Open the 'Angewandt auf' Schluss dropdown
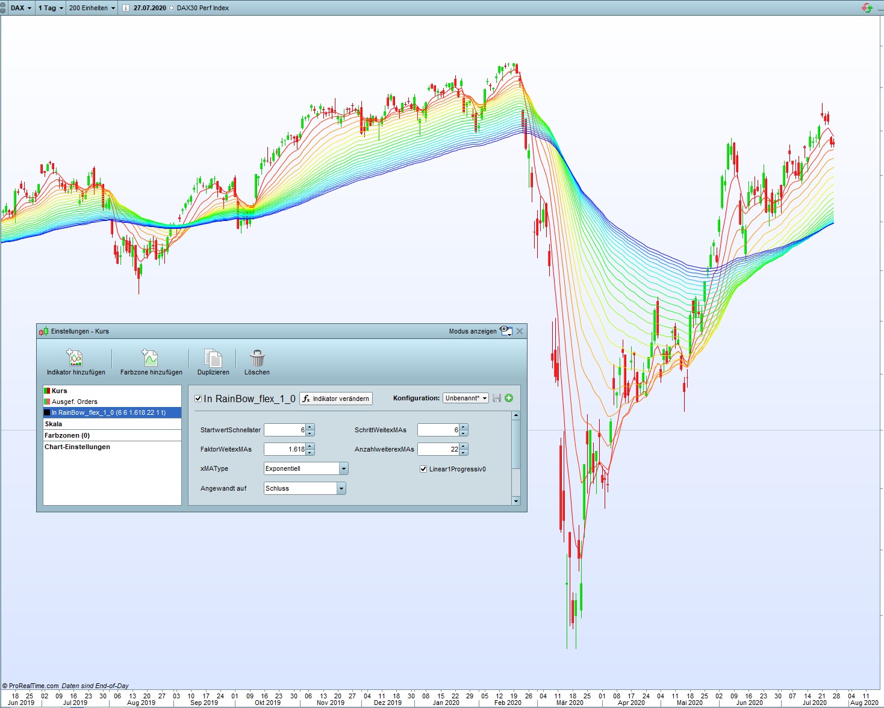This screenshot has width=884, height=708. click(x=305, y=488)
